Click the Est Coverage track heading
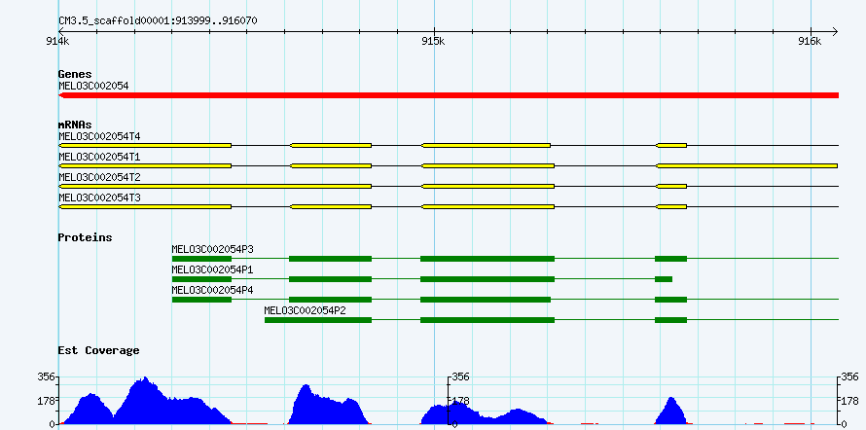The image size is (866, 430). pyautogui.click(x=99, y=350)
